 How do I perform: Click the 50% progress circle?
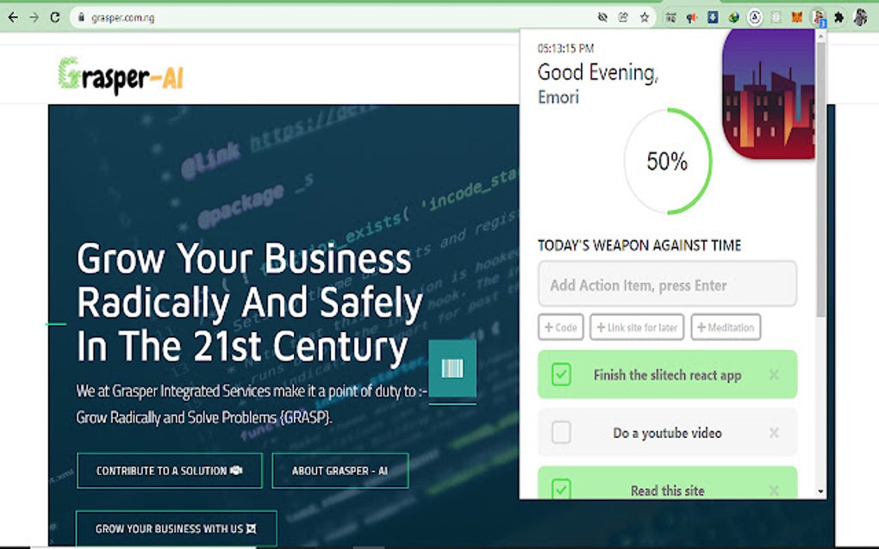point(667,161)
